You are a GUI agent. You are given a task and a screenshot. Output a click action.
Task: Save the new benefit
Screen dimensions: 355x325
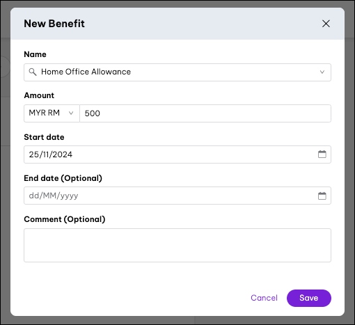(309, 298)
